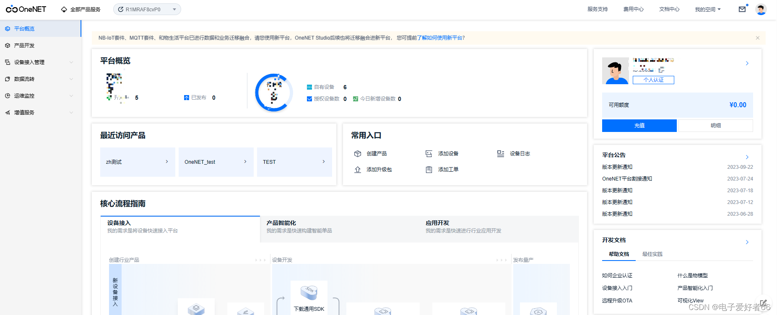Click the 充值 recharge button
777x315 pixels.
pos(639,126)
